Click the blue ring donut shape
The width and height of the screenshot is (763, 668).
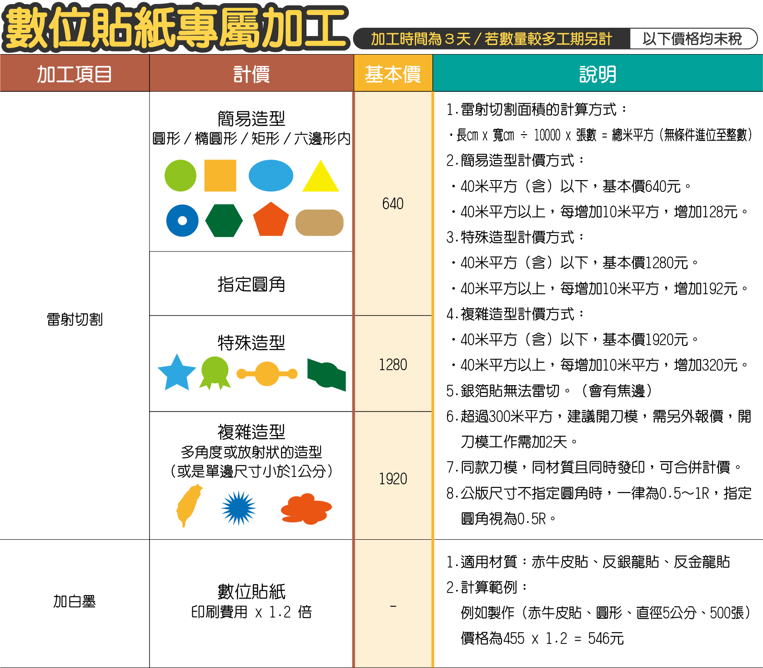click(182, 221)
